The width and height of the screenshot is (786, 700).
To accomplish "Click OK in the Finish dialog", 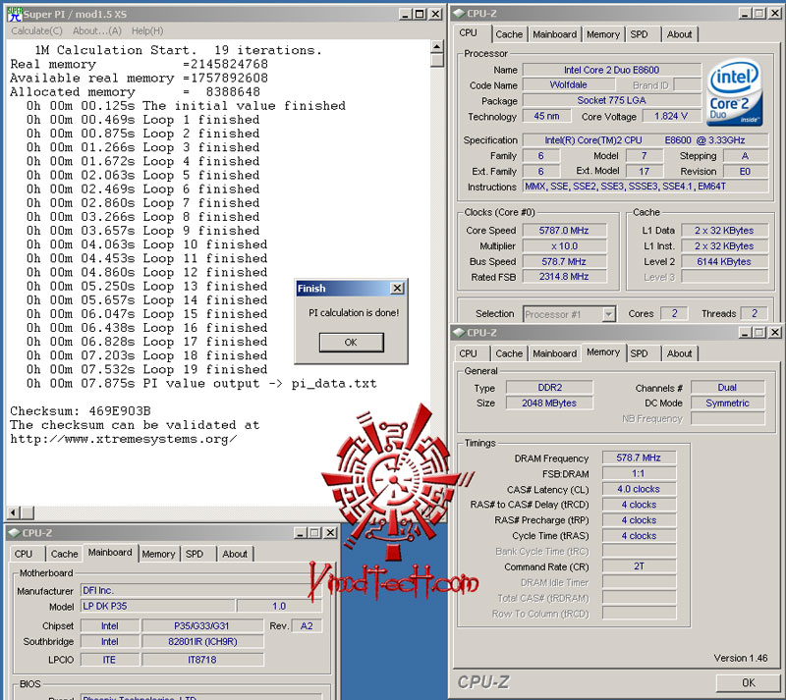I will [x=351, y=343].
